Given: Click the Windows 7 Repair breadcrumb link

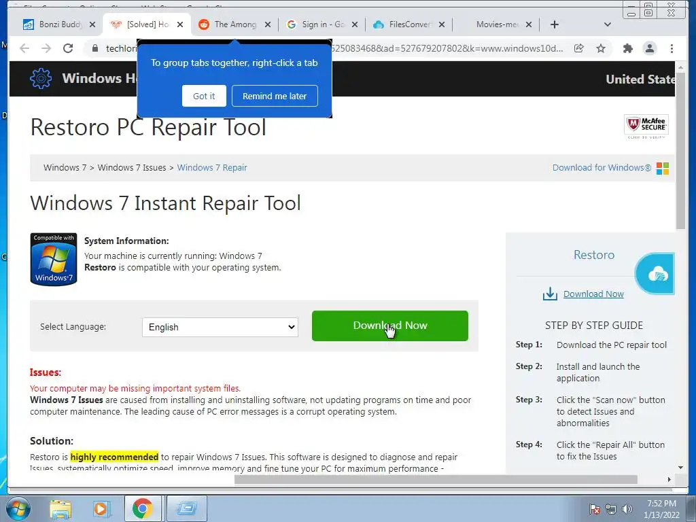Looking at the screenshot, I should pyautogui.click(x=212, y=167).
